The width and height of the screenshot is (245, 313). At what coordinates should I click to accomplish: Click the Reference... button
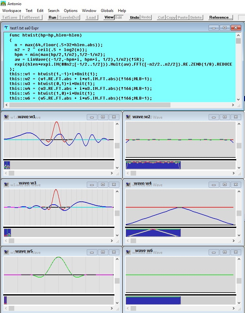tap(221, 17)
